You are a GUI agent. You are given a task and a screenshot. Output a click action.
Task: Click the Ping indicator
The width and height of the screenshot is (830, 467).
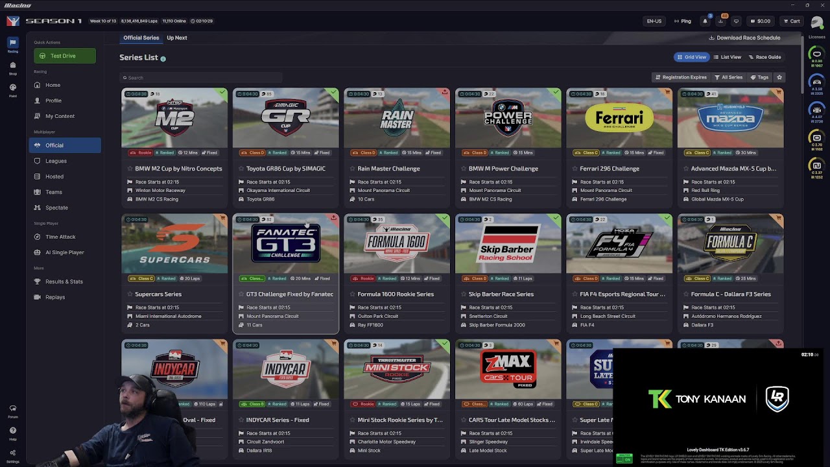[x=682, y=21]
